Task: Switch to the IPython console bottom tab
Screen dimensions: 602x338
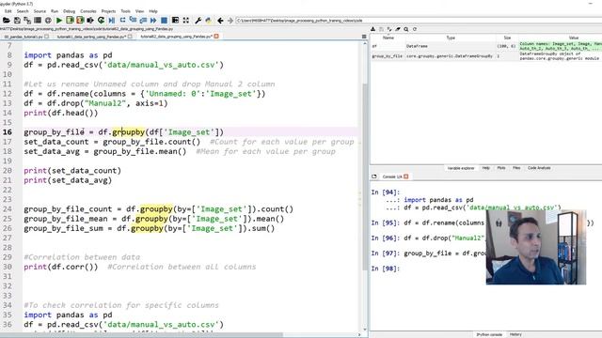Action: pyautogui.click(x=489, y=334)
